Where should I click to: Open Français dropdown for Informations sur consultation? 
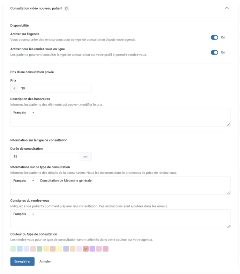tap(24, 181)
